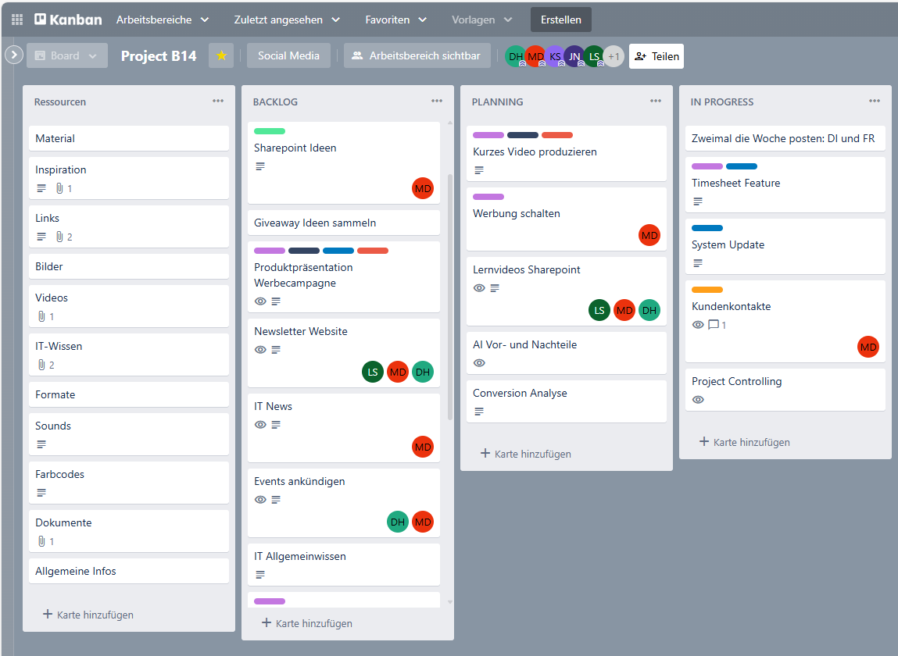
Task: Star the Project B14 board
Action: click(221, 55)
